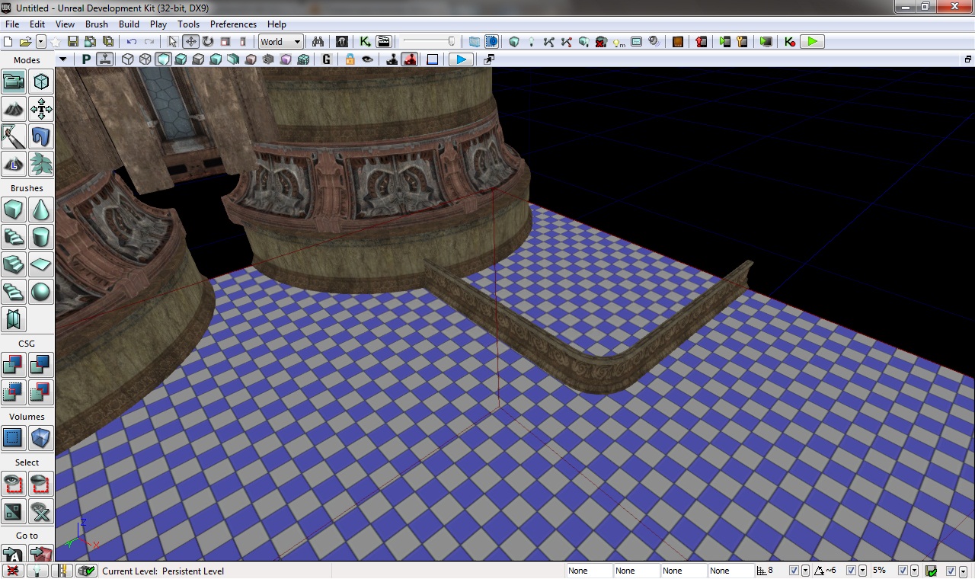Expand the drag grid size dropdown
The height and width of the screenshot is (579, 975).
tap(806, 571)
